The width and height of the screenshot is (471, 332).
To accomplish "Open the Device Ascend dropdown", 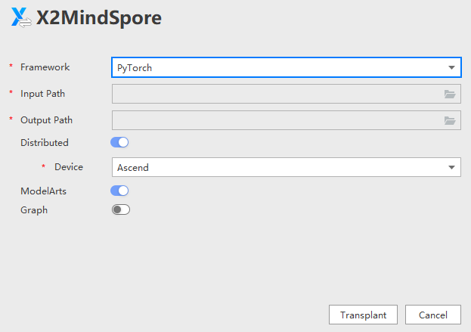I will 287,167.
